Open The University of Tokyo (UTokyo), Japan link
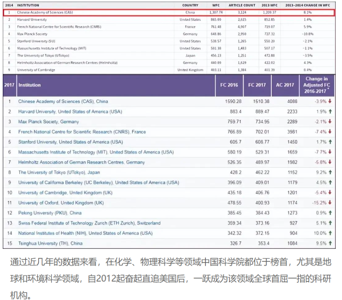 coord(59,172)
